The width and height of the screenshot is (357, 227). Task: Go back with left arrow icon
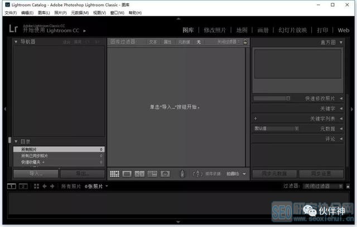pos(45,186)
